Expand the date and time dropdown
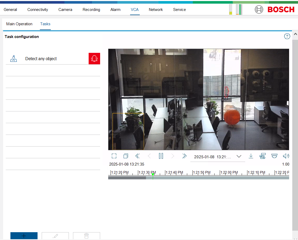 [x=239, y=156]
